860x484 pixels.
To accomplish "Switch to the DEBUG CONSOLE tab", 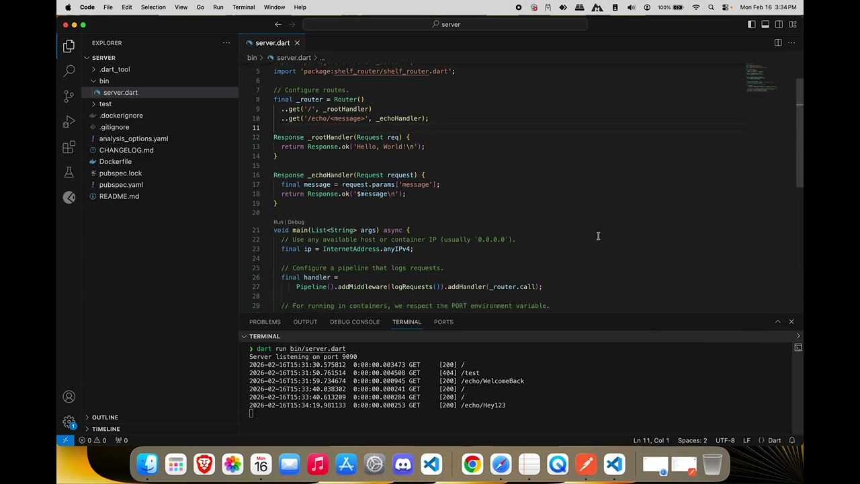I will coord(355,321).
